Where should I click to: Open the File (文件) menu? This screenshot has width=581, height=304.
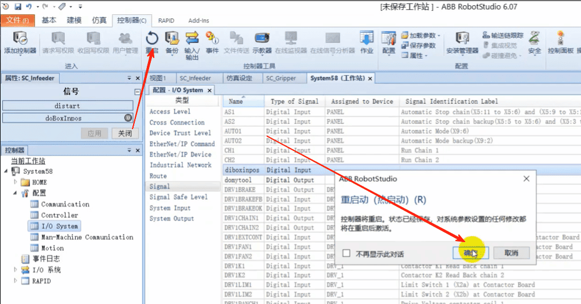(x=17, y=21)
